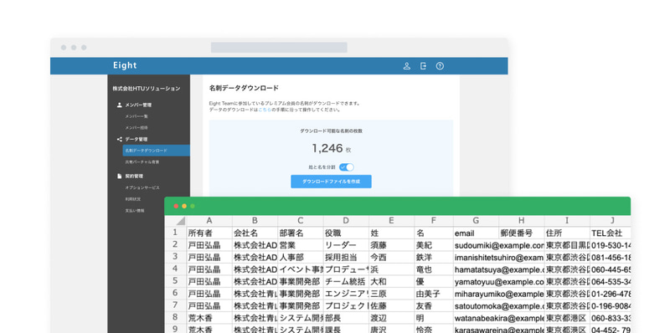Click the cell containing 竜也
This screenshot has width=670, height=333.
coord(434,269)
